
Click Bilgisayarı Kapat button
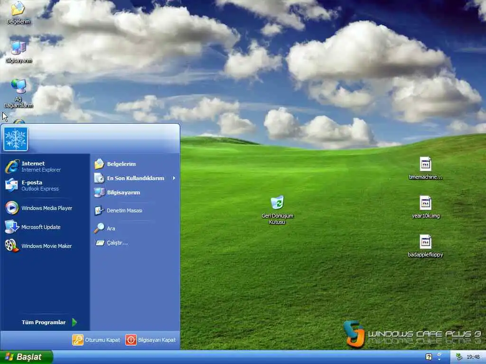(150, 340)
